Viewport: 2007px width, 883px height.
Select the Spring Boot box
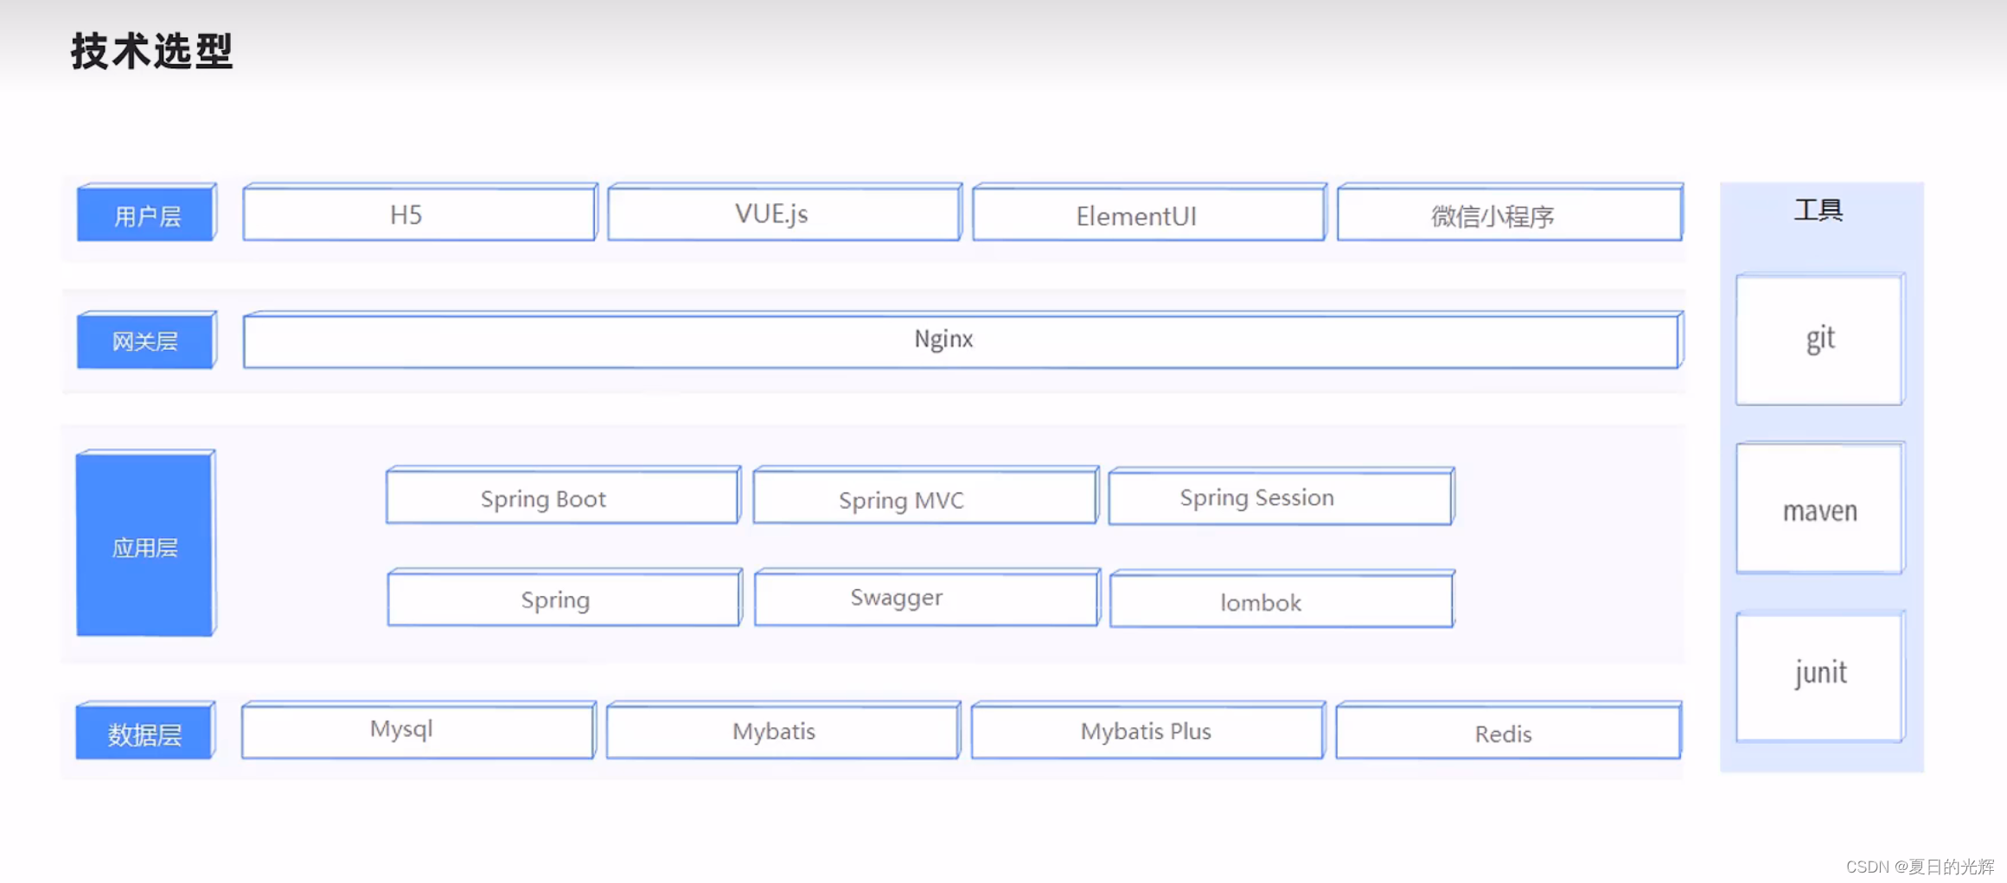point(563,496)
